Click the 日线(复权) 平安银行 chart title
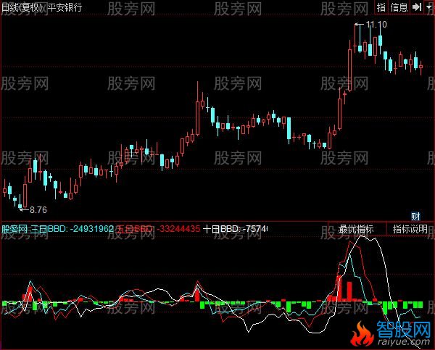435x350 pixels. 41,7
